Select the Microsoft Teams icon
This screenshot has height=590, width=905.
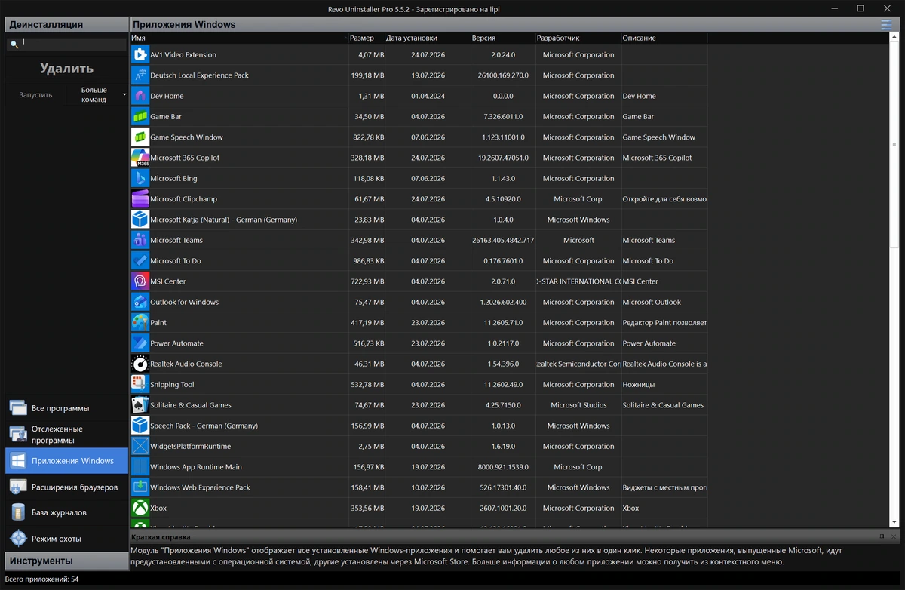pyautogui.click(x=140, y=240)
